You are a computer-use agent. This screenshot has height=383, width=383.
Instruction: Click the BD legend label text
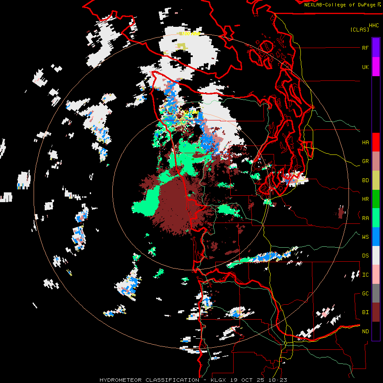point(365,180)
